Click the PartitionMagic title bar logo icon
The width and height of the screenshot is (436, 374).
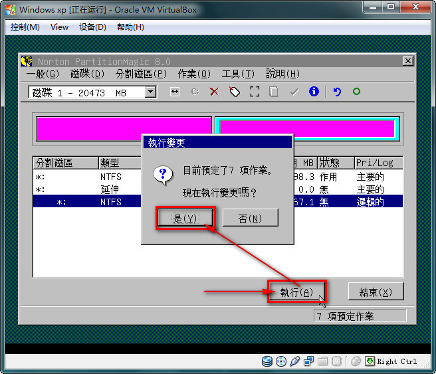tap(27, 61)
